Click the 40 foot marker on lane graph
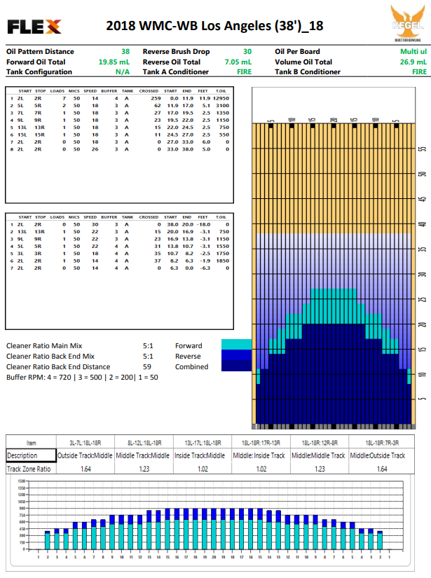The image size is (431, 578). tap(423, 224)
